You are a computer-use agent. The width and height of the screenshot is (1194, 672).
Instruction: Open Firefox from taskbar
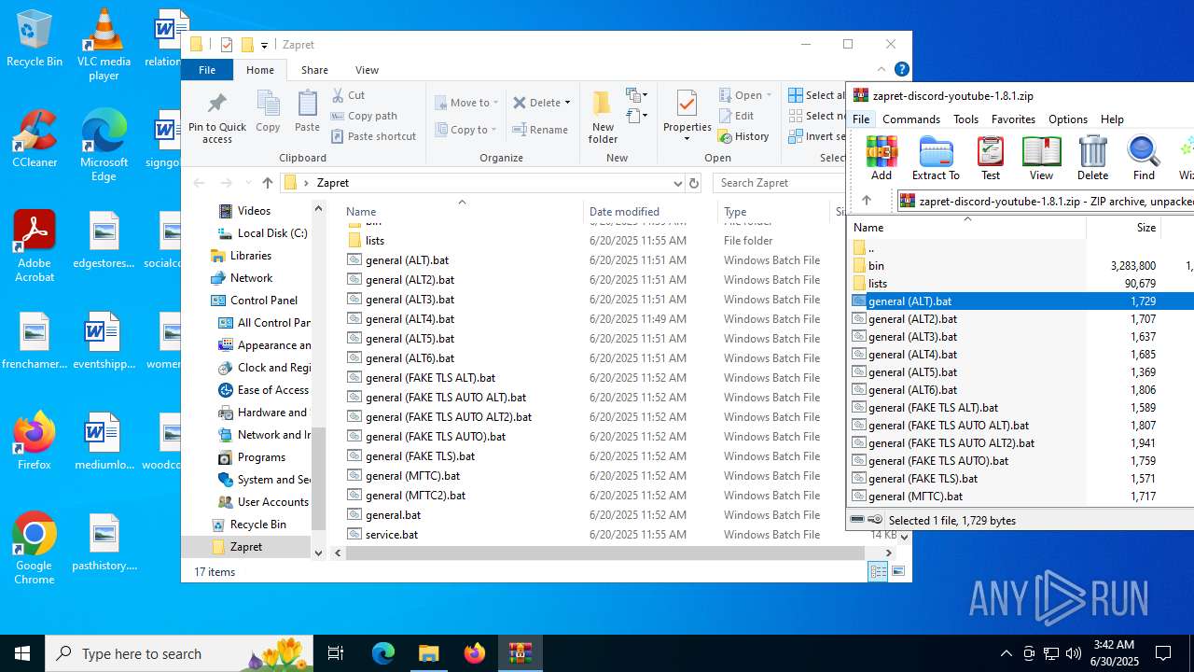click(x=475, y=653)
